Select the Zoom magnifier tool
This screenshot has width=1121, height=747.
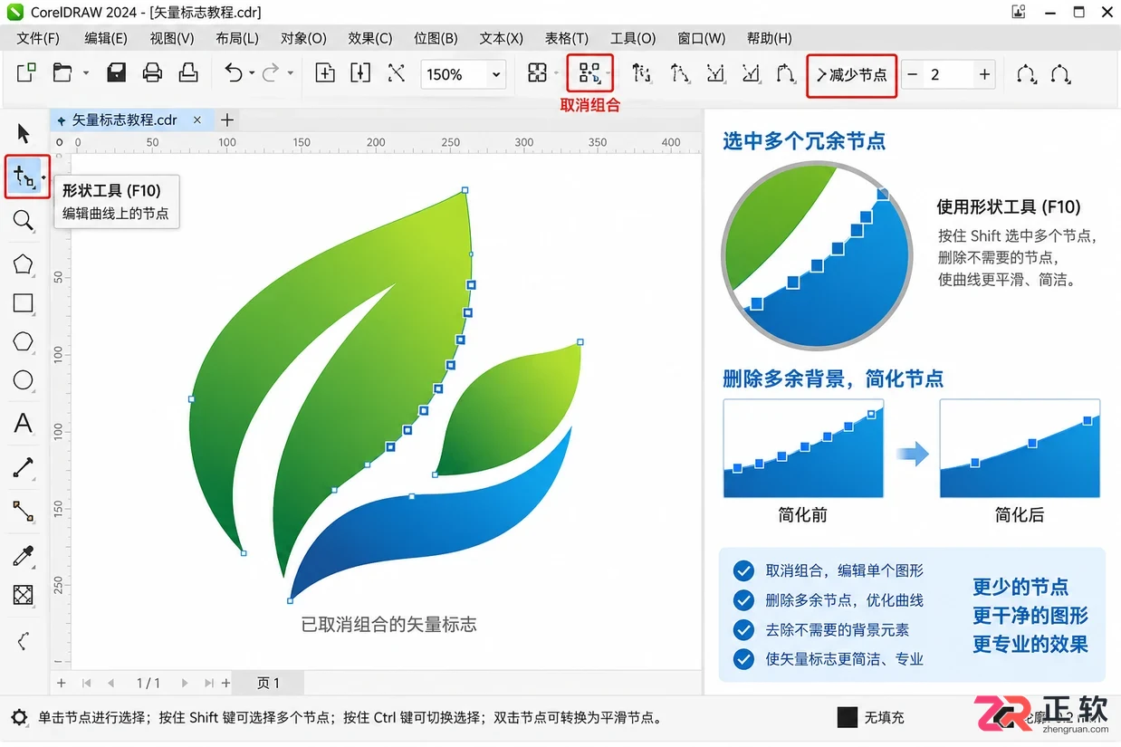coord(24,220)
